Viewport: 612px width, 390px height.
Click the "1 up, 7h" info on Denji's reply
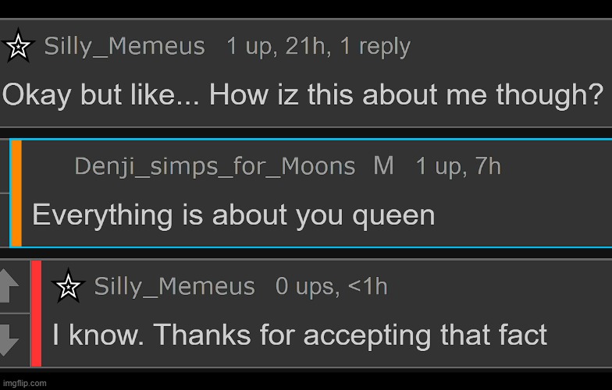tap(458, 166)
